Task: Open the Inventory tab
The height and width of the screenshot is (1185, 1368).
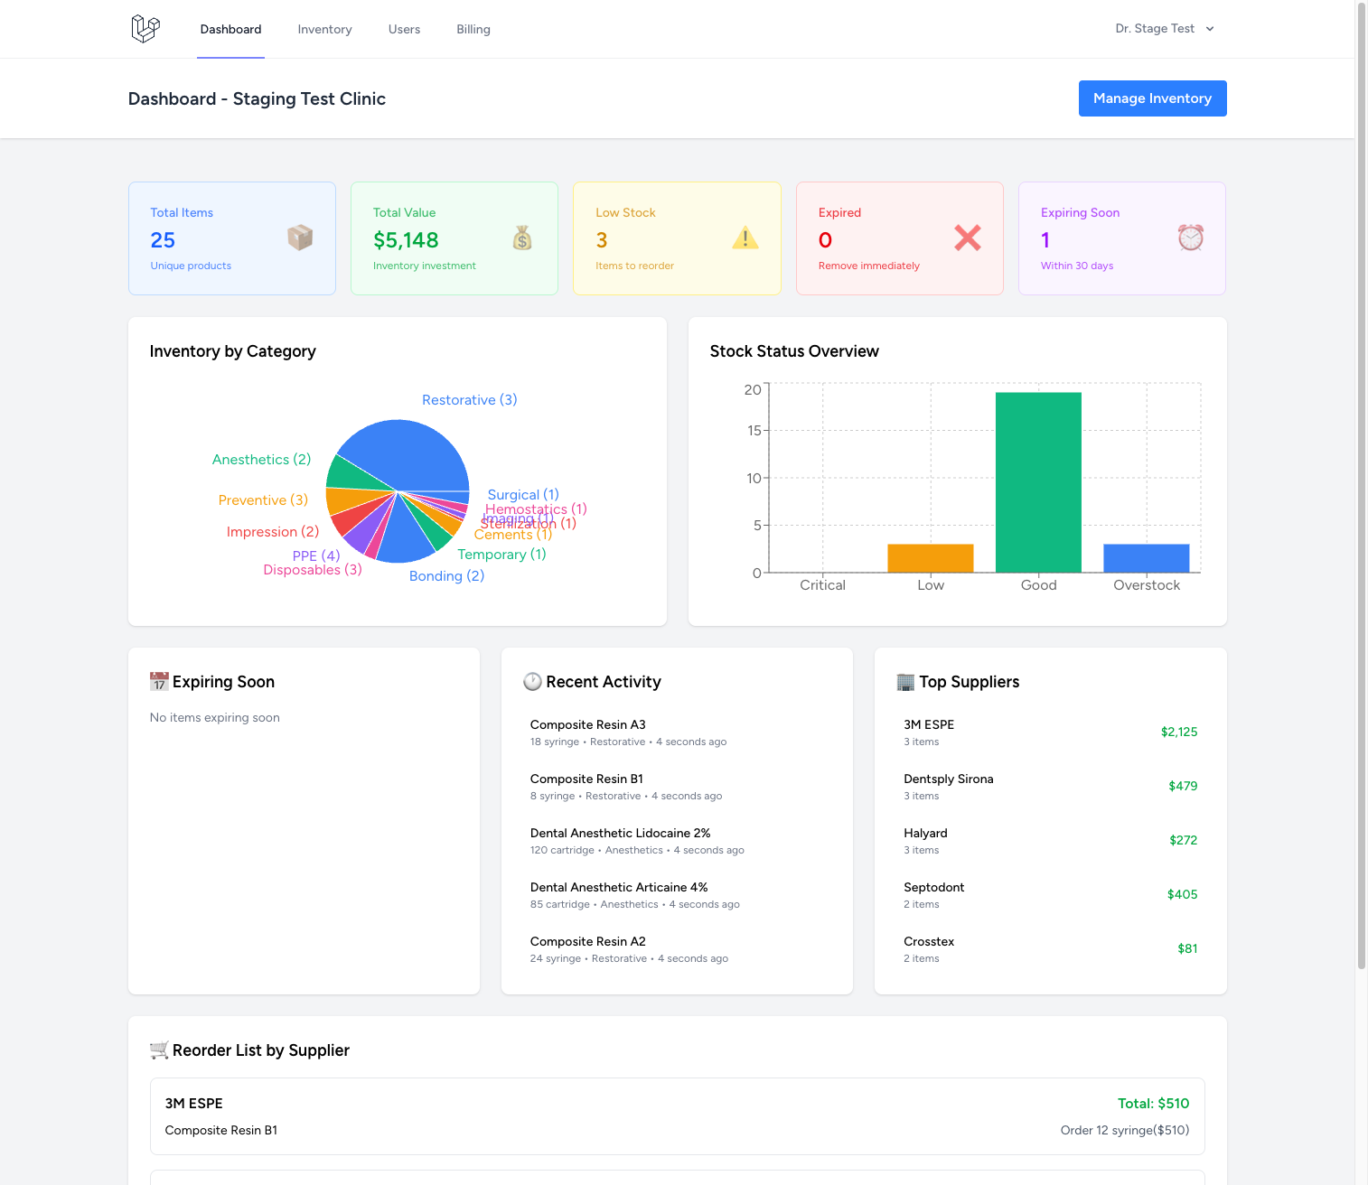Action: 324,29
